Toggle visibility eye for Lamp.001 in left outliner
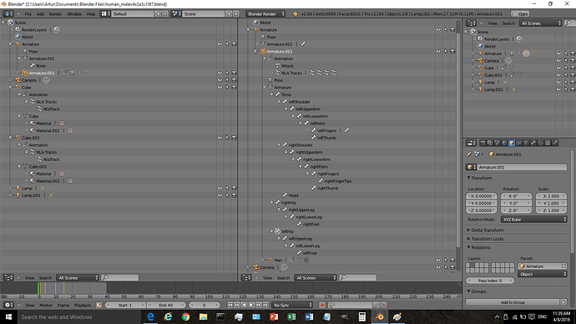 pyautogui.click(x=220, y=195)
